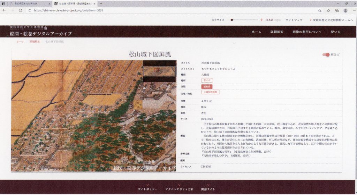Viewport: 357px width, 195px height.
Task: Click the page heading 松山城下図屏風
Action: tap(150, 54)
